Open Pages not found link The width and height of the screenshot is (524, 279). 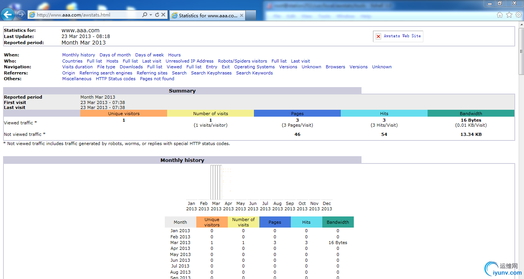click(x=157, y=79)
